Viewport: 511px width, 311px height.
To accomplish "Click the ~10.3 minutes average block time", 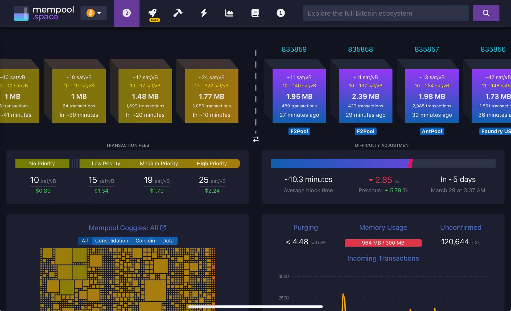I will pos(308,179).
